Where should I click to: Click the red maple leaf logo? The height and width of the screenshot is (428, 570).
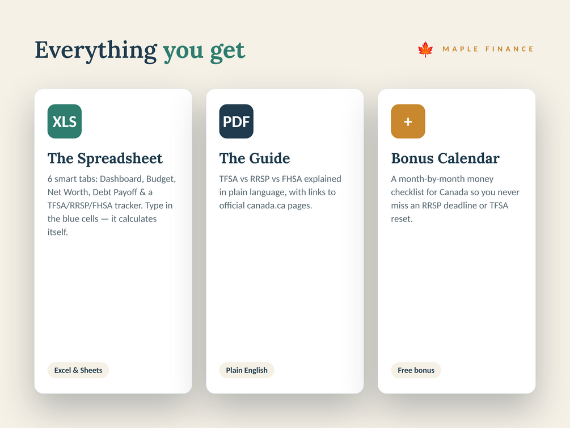pyautogui.click(x=425, y=49)
